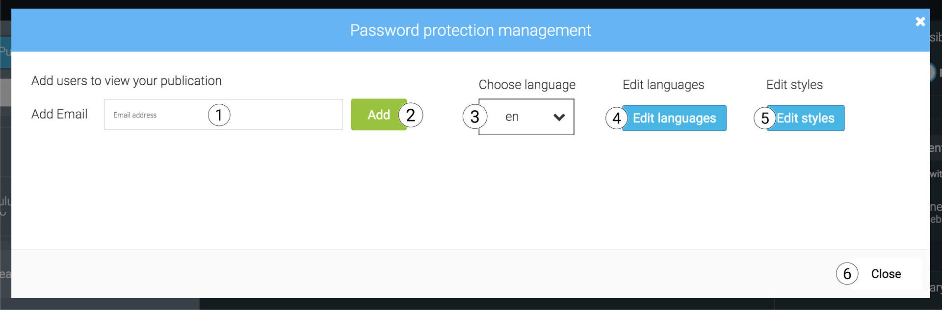The height and width of the screenshot is (310, 942).
Task: Click the circled number 1 marker
Action: (x=219, y=115)
